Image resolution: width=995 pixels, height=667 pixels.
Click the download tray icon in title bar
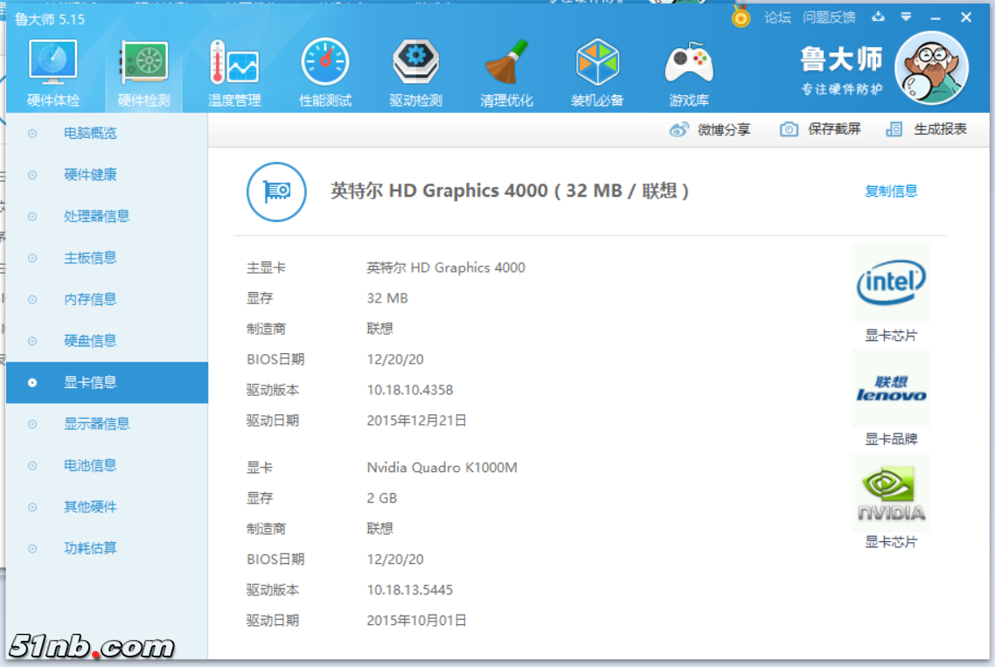pos(879,17)
